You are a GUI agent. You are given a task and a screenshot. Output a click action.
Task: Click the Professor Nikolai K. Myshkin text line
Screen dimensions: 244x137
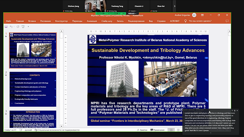point(148,58)
